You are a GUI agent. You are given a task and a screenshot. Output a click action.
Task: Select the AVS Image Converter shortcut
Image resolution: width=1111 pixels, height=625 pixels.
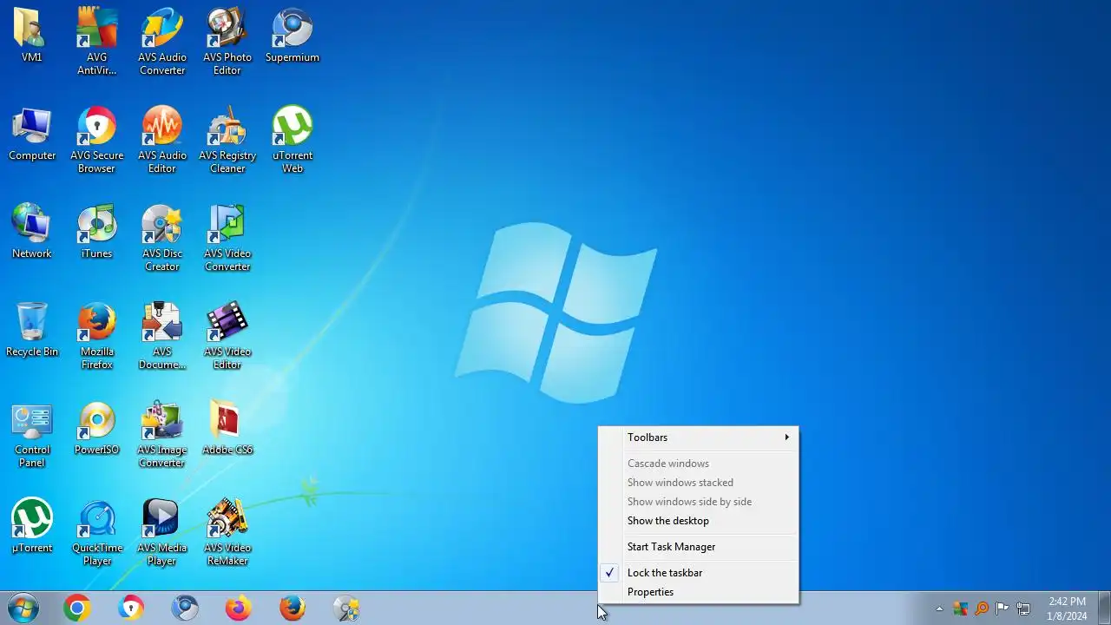162,433
